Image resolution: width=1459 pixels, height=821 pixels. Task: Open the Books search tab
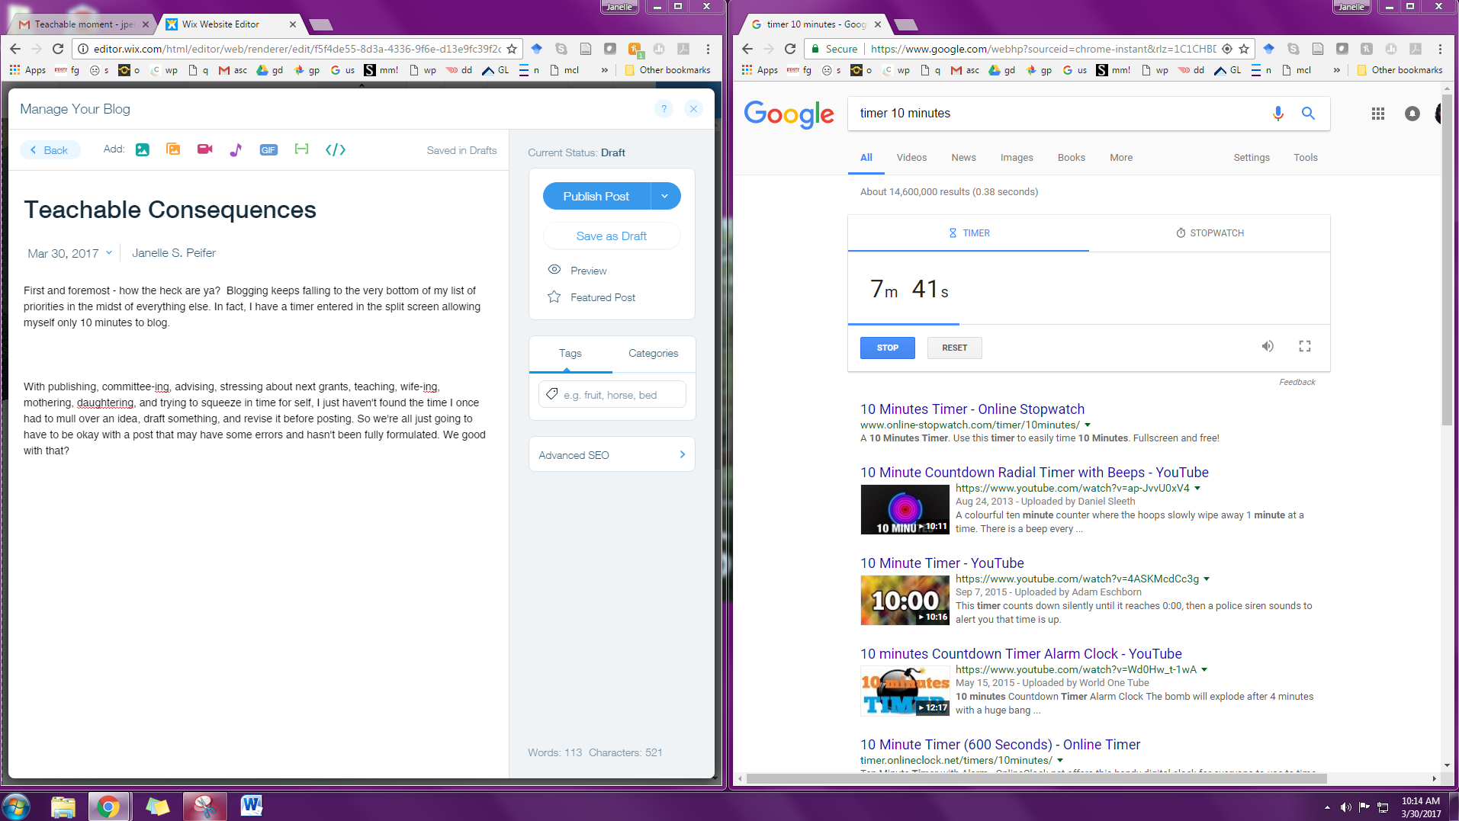click(x=1071, y=158)
